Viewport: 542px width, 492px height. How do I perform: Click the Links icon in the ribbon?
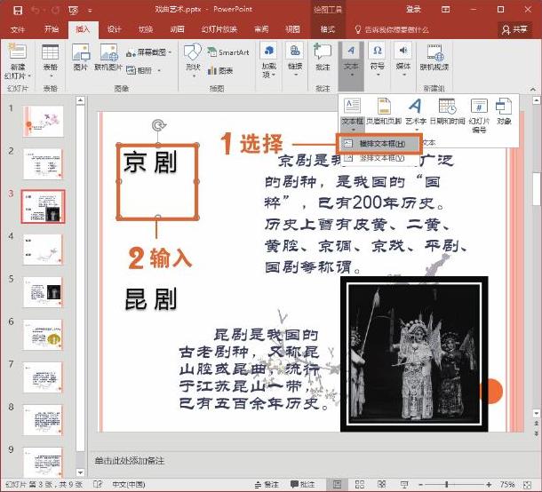295,51
